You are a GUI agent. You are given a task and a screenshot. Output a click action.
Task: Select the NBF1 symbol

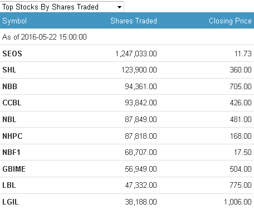pyautogui.click(x=11, y=152)
